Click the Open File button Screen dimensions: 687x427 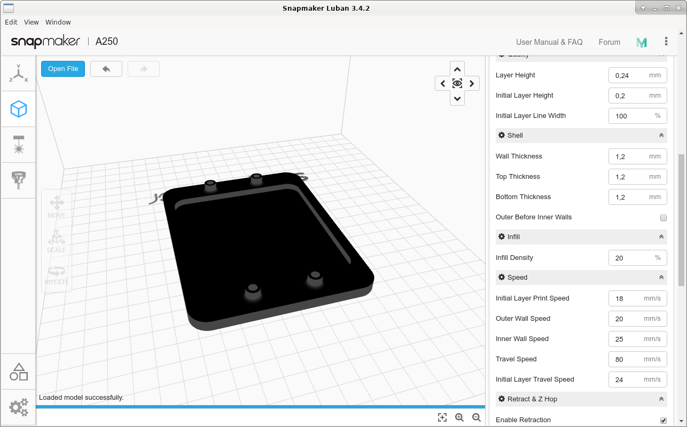tap(63, 69)
